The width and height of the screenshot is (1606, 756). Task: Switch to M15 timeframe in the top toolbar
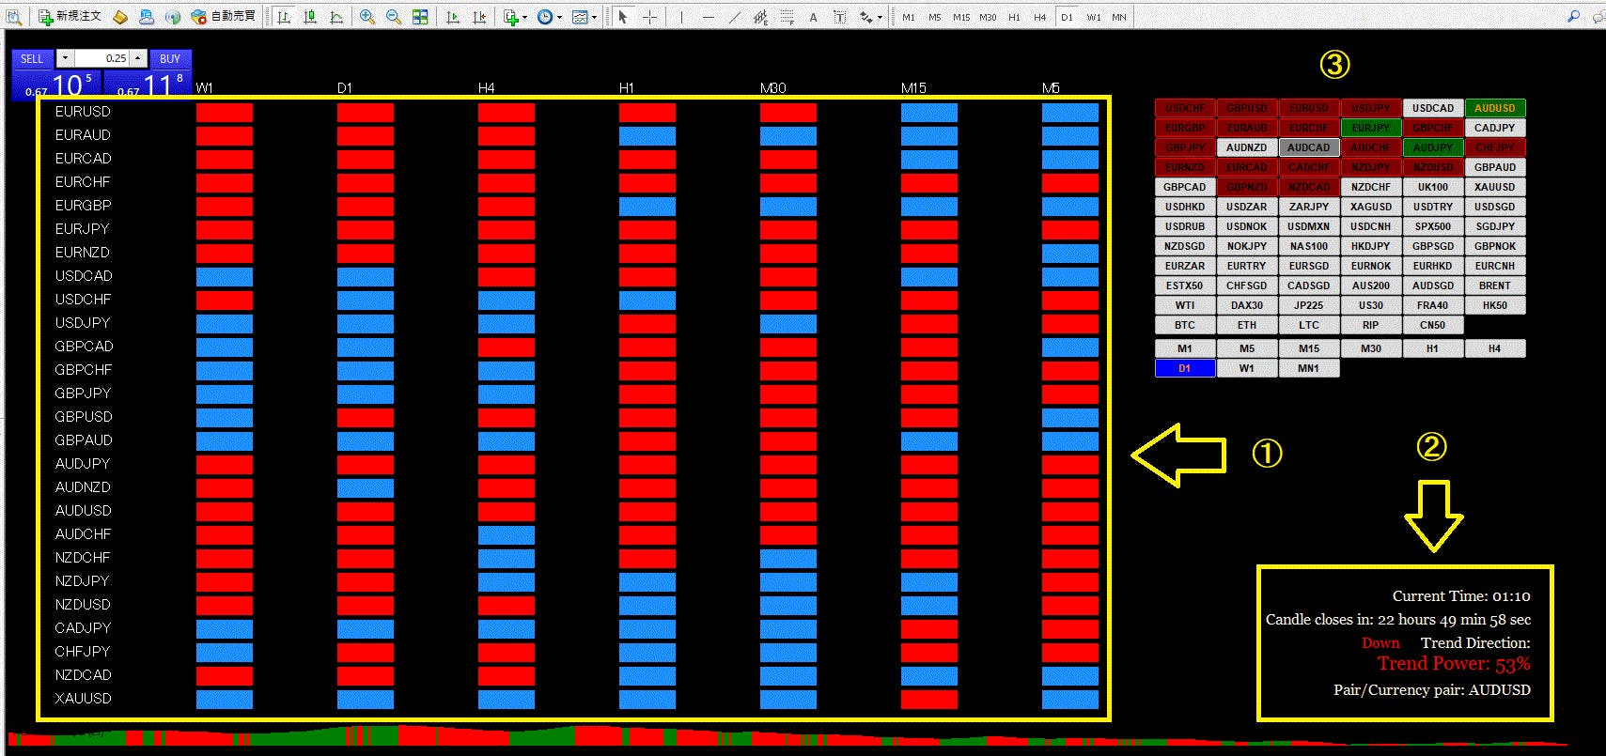(960, 17)
